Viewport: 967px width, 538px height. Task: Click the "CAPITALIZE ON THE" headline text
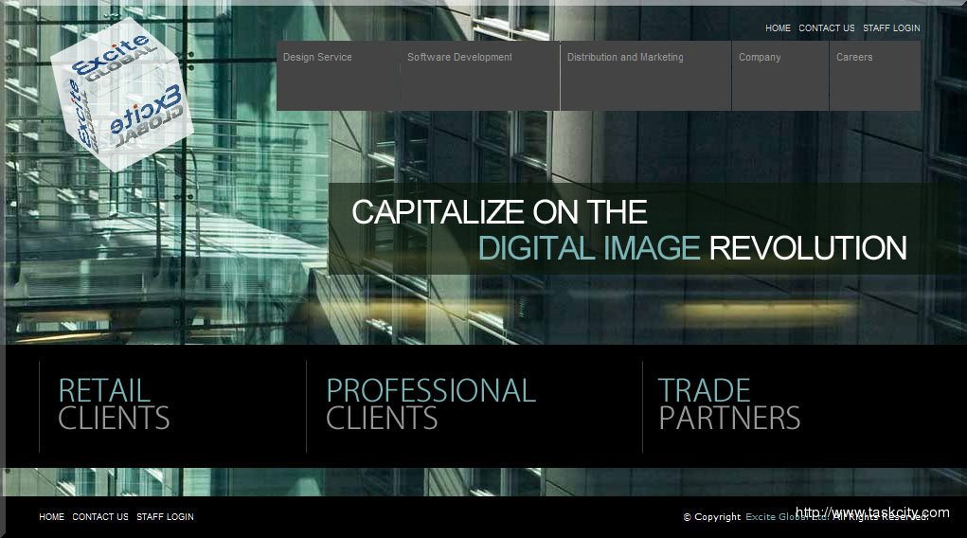[499, 211]
